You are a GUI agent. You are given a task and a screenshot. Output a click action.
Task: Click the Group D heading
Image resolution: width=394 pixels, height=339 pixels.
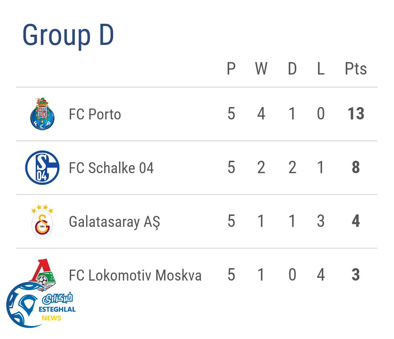point(68,35)
